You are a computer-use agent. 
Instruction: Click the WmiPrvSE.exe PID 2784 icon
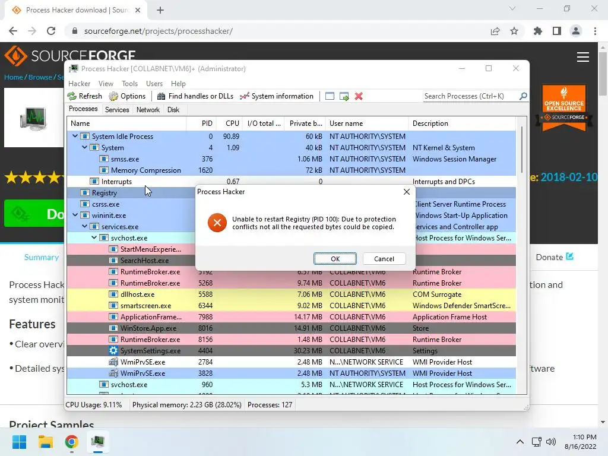[113, 362]
